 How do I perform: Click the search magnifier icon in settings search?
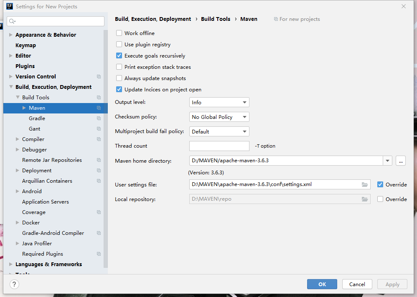click(12, 21)
